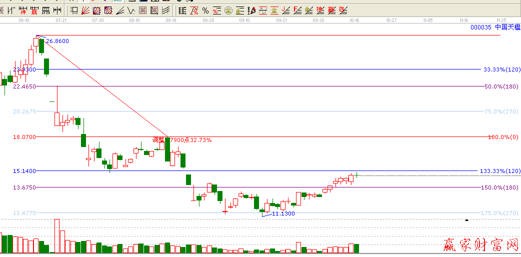Image resolution: width=521 pixels, height=257 pixels.
Task: Select the 50.0%(180) retracement level label
Action: [501, 86]
